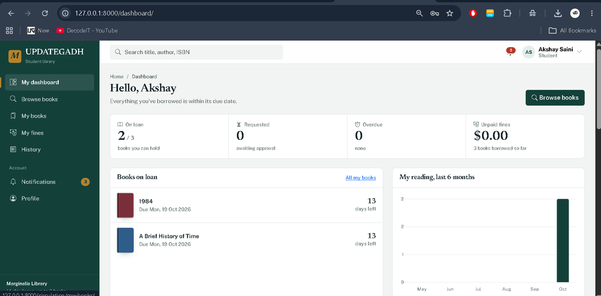Open the apps grid icon in bookmarks bar
The image size is (601, 296).
9,31
